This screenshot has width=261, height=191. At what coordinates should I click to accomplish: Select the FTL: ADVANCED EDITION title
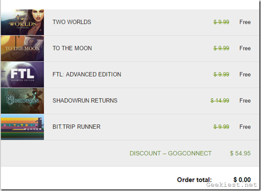87,74
